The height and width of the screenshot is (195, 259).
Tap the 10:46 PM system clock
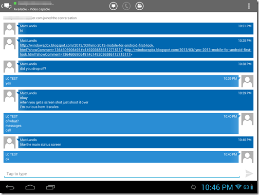217,187
